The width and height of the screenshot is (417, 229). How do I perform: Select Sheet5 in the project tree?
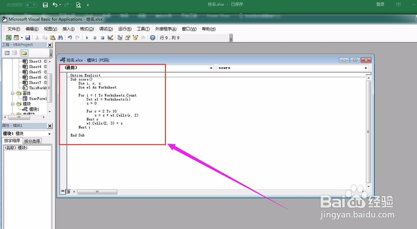pos(35,72)
